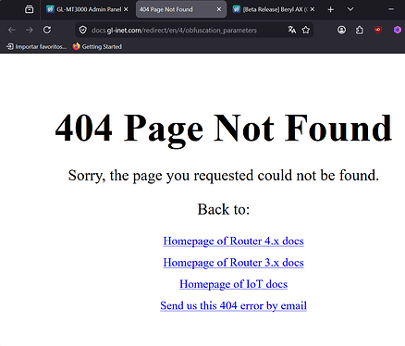Viewport: 405px width, 346px height.
Task: Open Getting Started bookmark
Action: [97, 46]
